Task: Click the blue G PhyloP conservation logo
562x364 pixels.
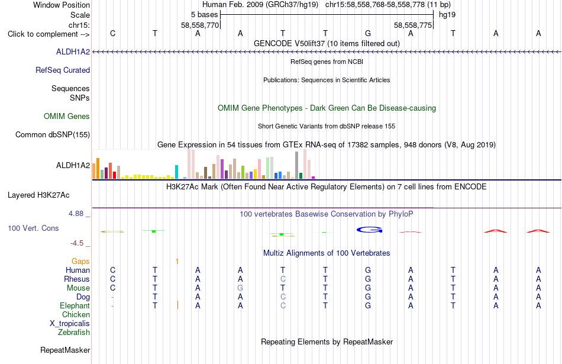Action: pos(370,230)
